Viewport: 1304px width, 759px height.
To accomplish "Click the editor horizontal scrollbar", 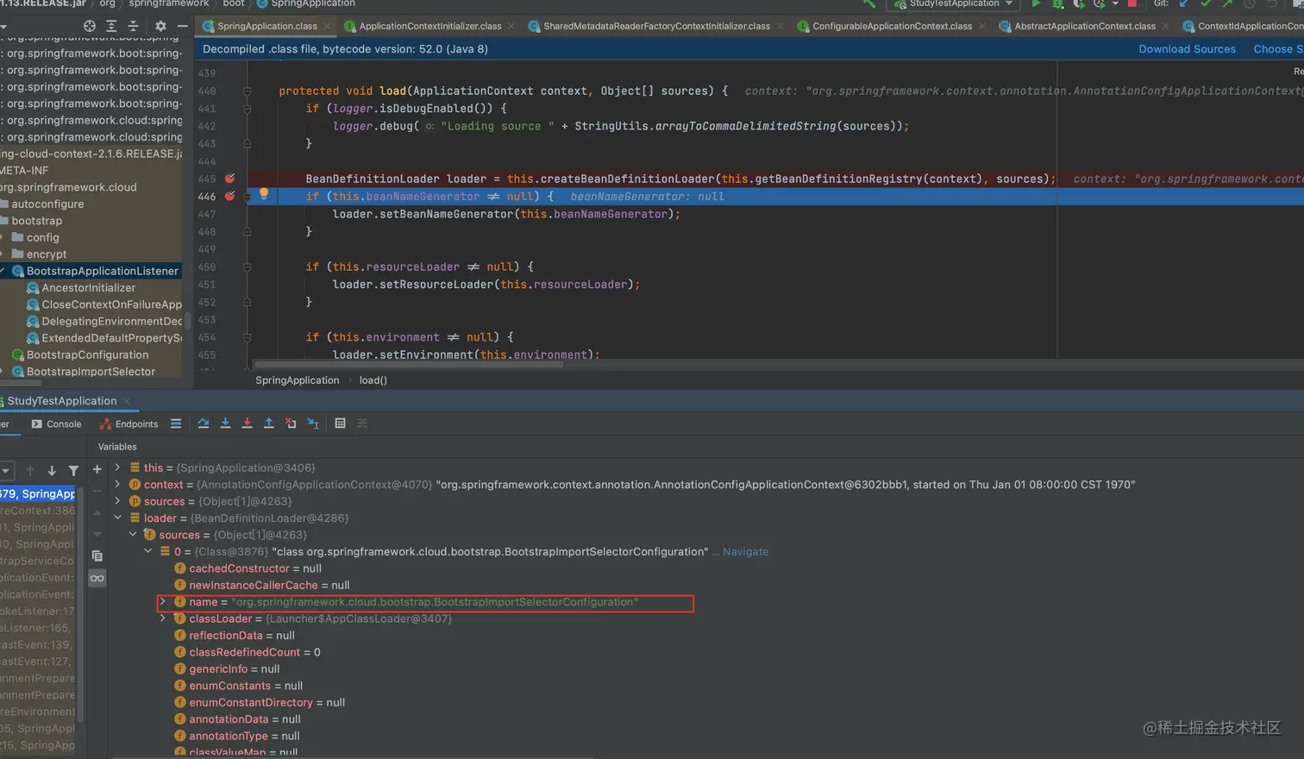I will pos(409,365).
